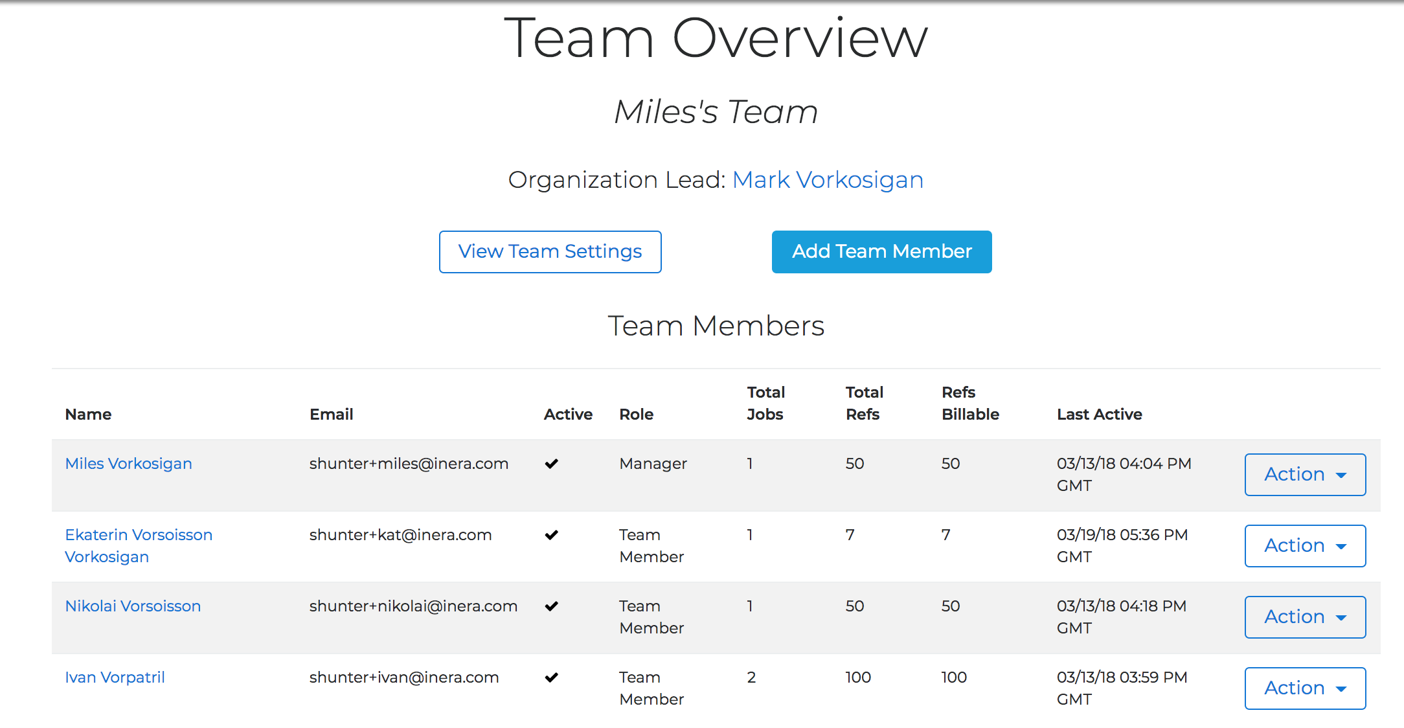Click the active checkmark in Ivan Vorpatril's row
1404x728 pixels.
pyautogui.click(x=552, y=677)
